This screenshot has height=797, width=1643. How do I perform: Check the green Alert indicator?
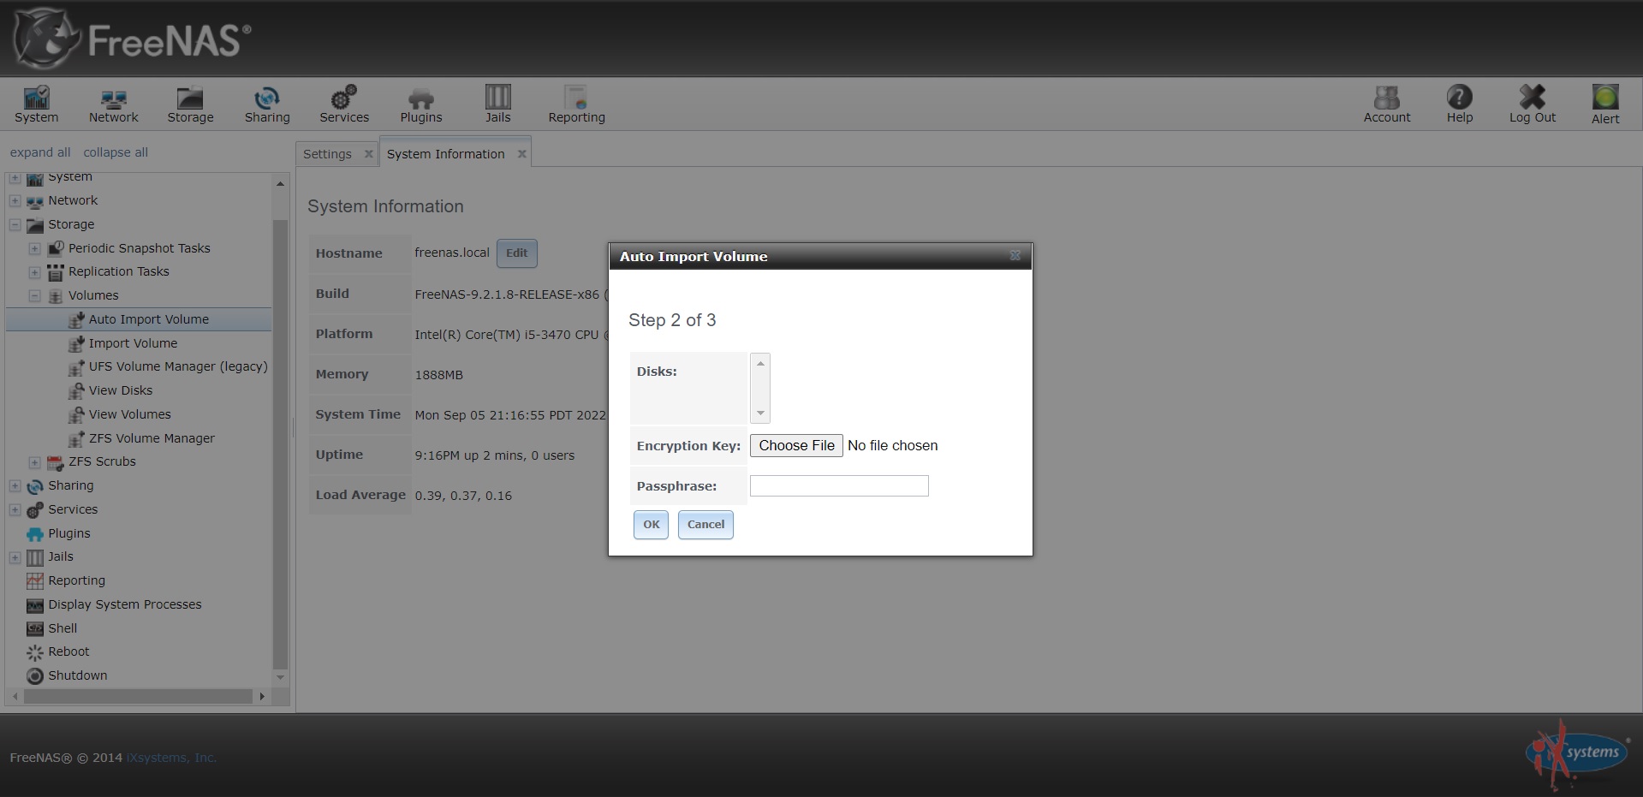click(1605, 104)
